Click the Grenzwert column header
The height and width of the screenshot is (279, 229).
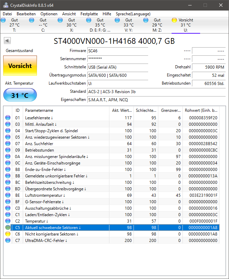click(171, 110)
